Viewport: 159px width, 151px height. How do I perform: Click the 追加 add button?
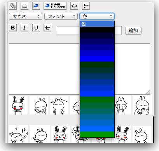[133, 31]
